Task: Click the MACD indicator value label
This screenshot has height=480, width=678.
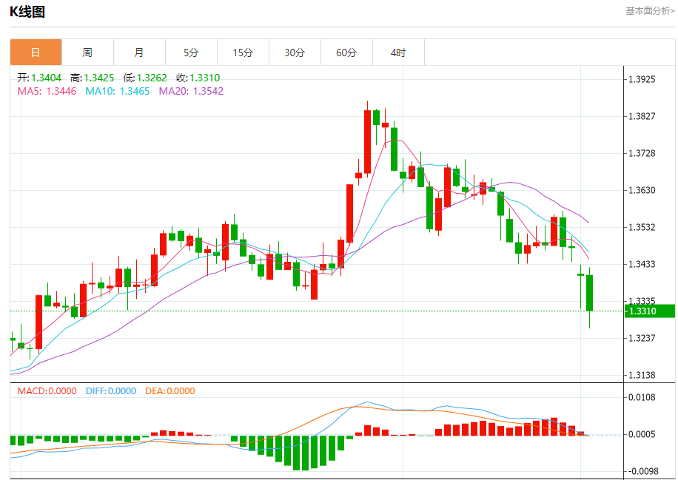Action: pos(47,391)
